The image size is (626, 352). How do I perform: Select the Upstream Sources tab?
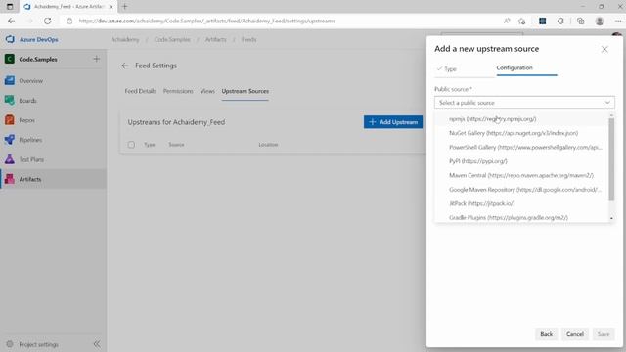click(x=246, y=91)
